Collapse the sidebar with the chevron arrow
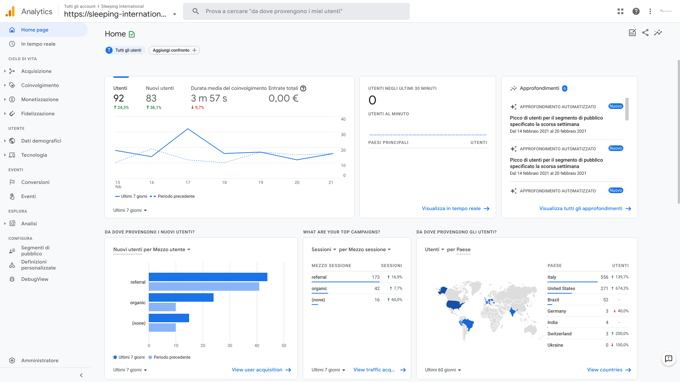680x382 pixels. click(x=81, y=375)
